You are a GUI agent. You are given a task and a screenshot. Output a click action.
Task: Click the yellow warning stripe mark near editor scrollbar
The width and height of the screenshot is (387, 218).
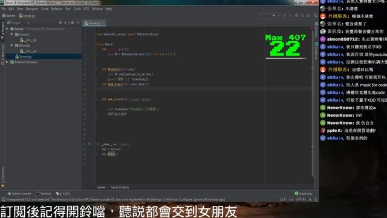[x=312, y=147]
